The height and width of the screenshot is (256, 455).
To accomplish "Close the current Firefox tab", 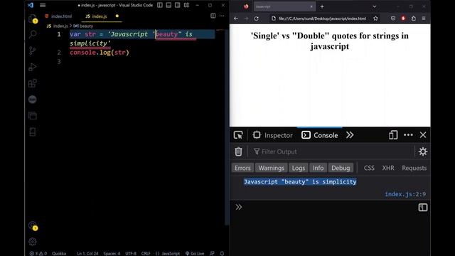I will coord(311,6).
